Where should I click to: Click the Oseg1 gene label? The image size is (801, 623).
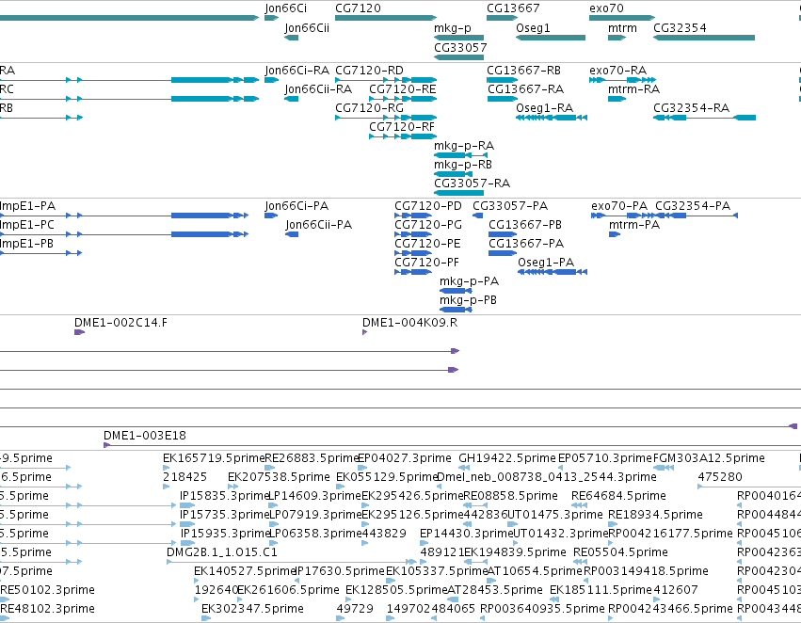[x=533, y=28]
